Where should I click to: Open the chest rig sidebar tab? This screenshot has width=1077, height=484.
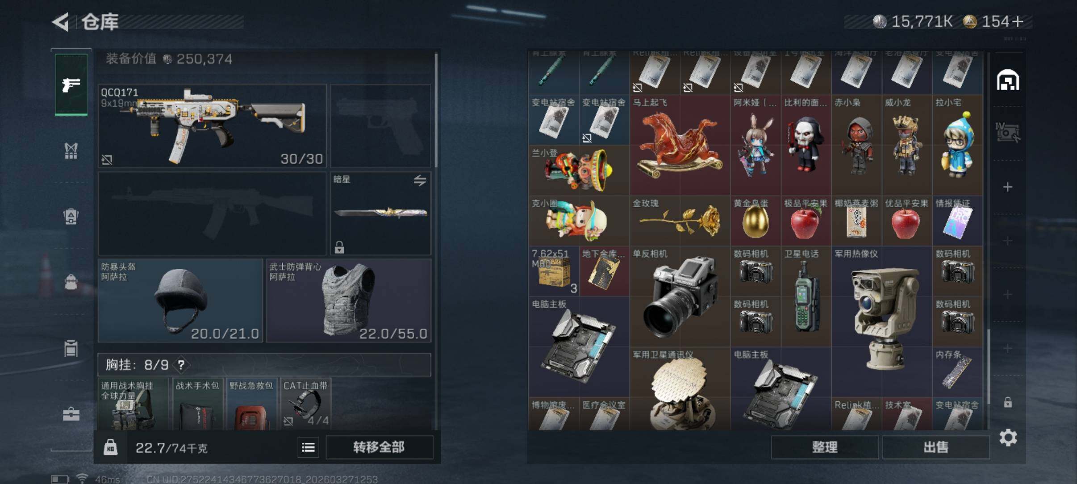point(71,151)
